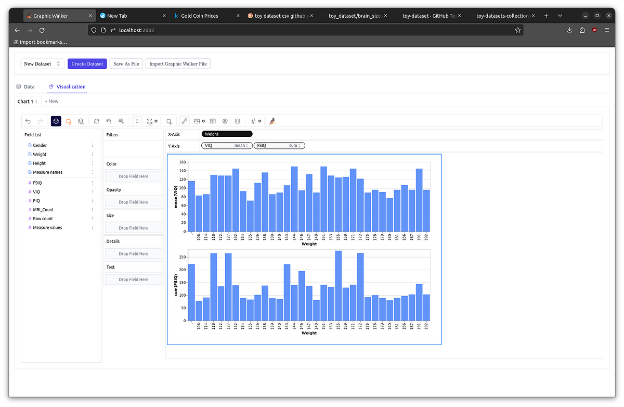This screenshot has height=407, width=624.
Task: Click the Text drop field area
Action: [134, 279]
